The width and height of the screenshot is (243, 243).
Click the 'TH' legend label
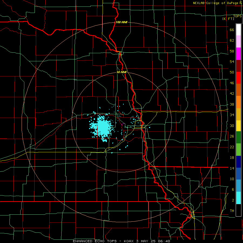pos(232,211)
